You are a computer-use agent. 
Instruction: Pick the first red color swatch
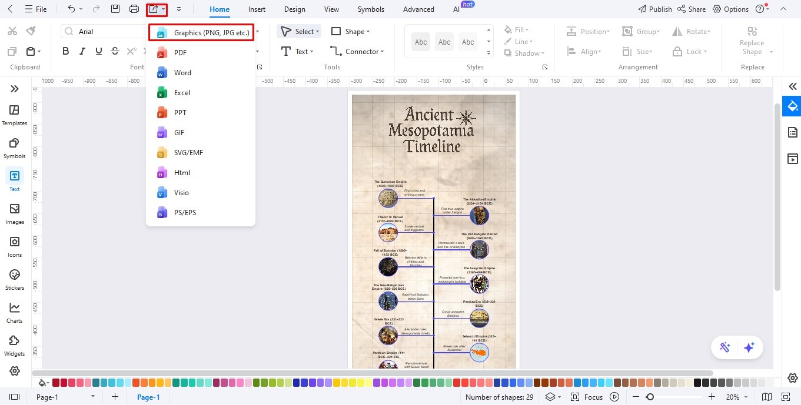pos(56,383)
